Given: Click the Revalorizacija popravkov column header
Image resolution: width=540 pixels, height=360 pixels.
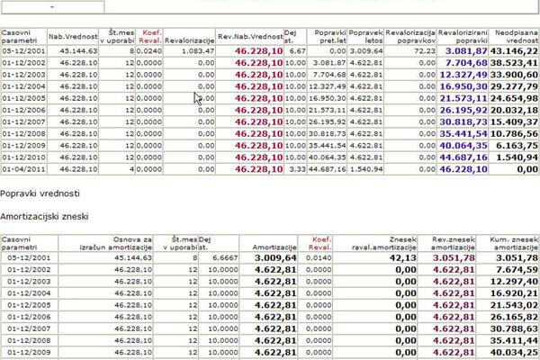Looking at the screenshot, I should tap(410, 37).
